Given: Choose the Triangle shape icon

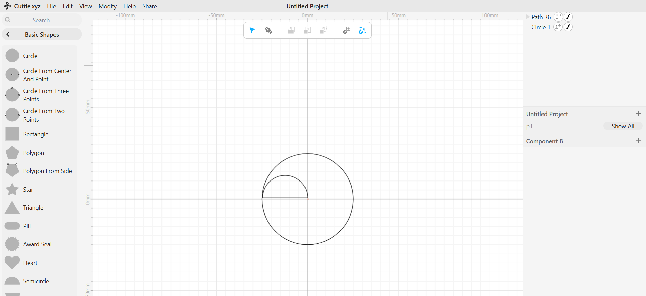Looking at the screenshot, I should [x=12, y=208].
